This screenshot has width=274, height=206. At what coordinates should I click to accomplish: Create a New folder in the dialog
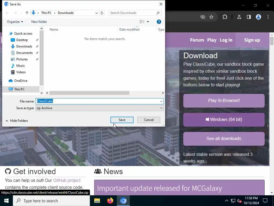click(x=39, y=22)
